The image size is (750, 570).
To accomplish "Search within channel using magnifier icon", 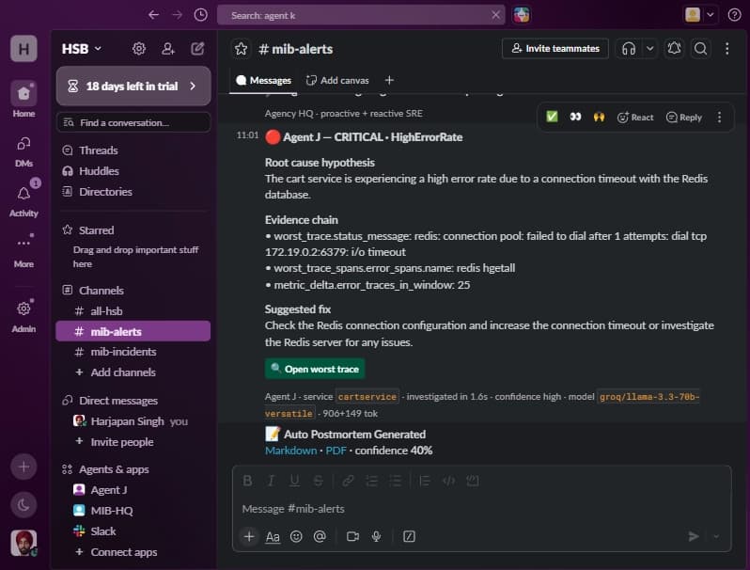I will (701, 49).
